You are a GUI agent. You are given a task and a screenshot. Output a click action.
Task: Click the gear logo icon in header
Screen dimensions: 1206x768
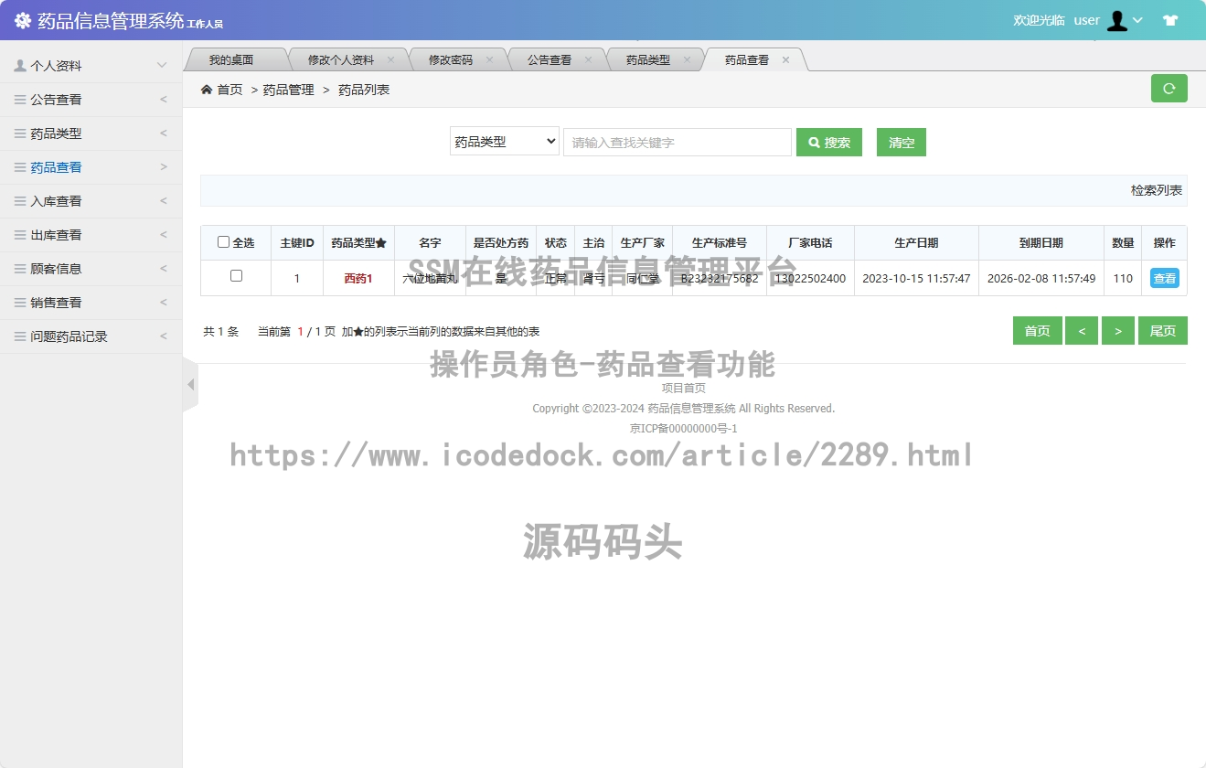coord(23,20)
